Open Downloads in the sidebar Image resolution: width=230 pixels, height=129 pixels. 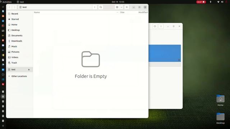point(20,41)
